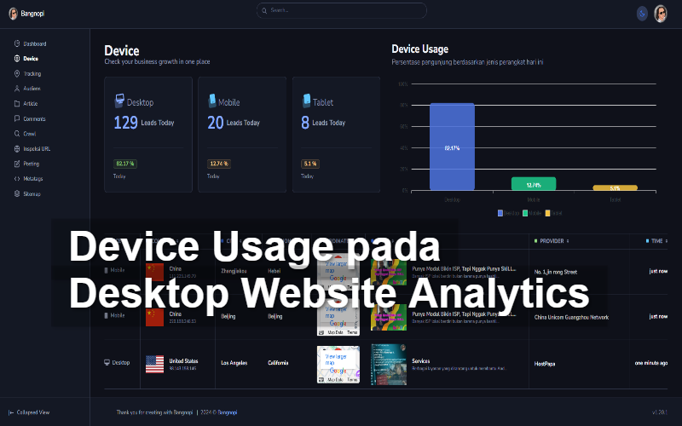This screenshot has width=682, height=426.
Task: Click the blue Desktop bar in chart
Action: tap(452, 147)
